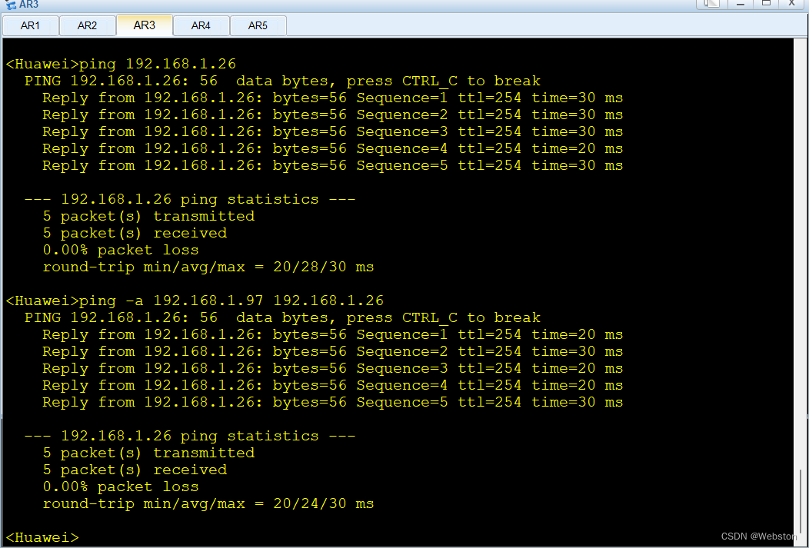Close the AR3 window
809x548 pixels.
click(792, 4)
